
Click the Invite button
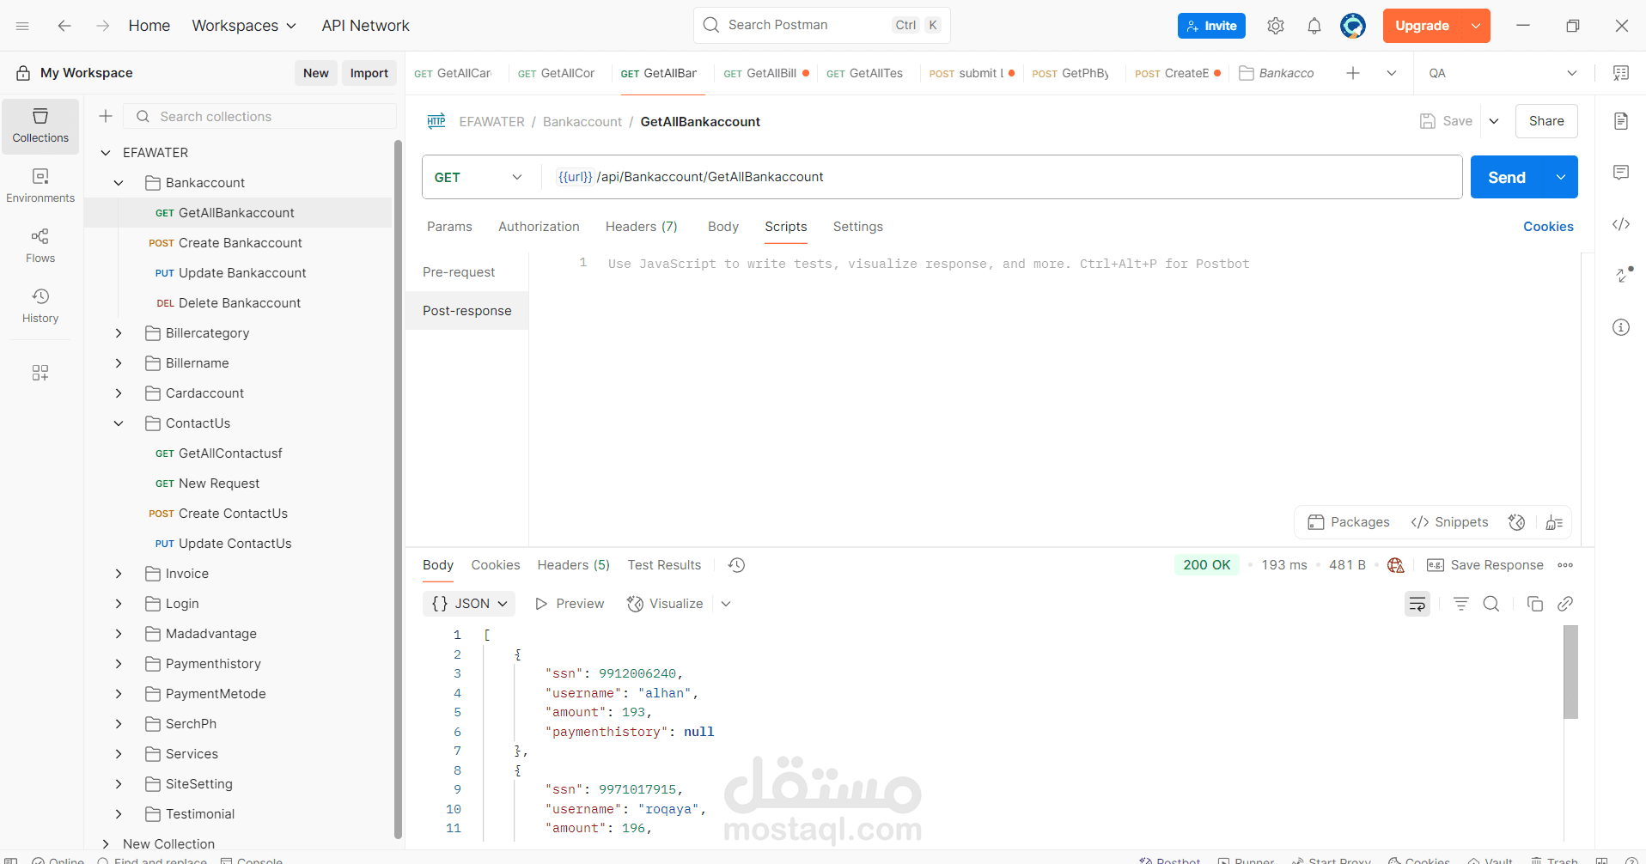1211,26
